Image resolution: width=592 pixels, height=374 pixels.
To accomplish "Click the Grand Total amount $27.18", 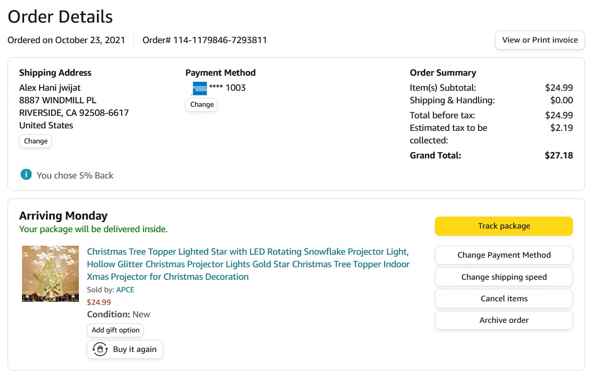I will click(x=558, y=155).
